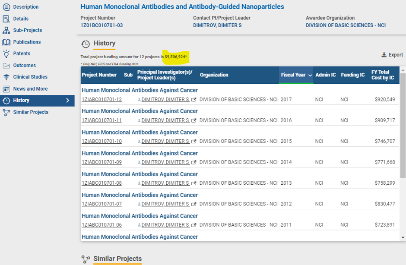This screenshot has width=406, height=265.
Task: Click the page title Human Monoclonal Antibodies and Nanoparticles
Action: (x=182, y=7)
